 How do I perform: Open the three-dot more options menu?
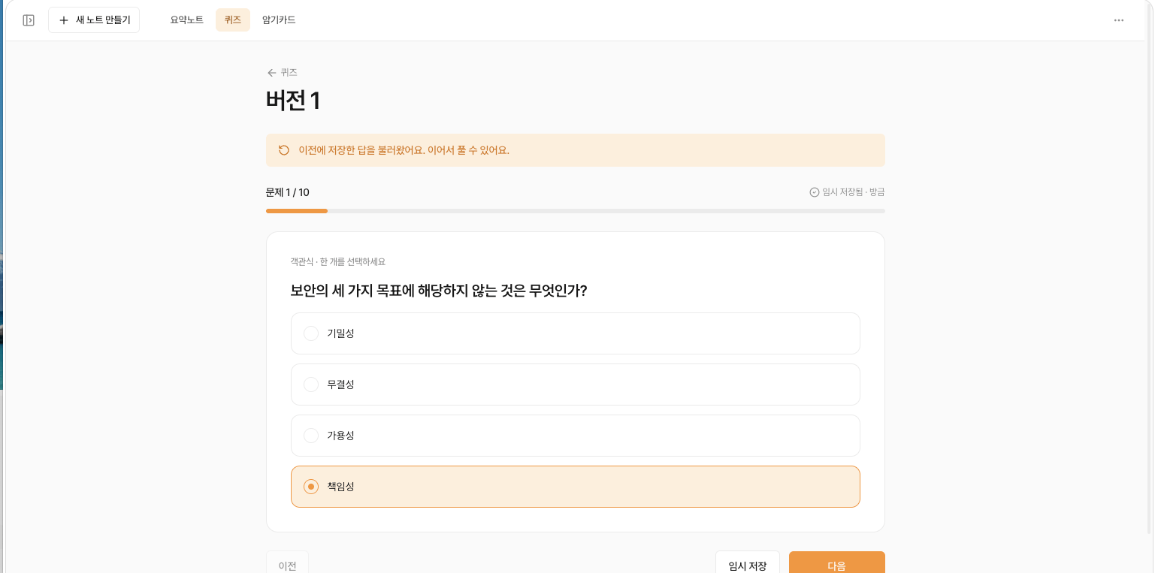click(1119, 20)
